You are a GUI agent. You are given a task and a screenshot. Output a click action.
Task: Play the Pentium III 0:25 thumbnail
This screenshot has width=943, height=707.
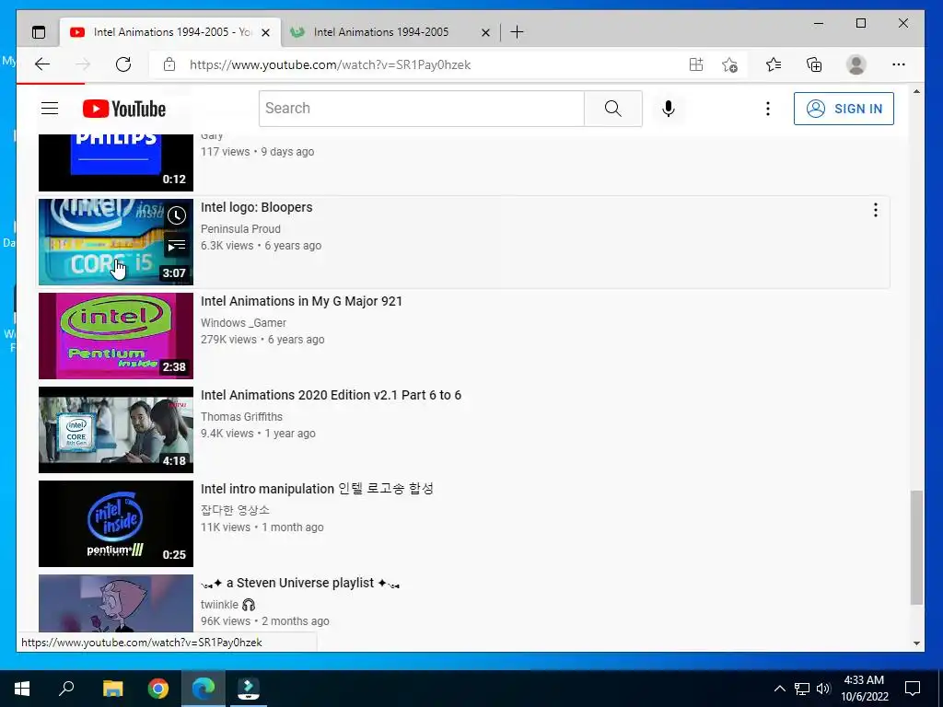[116, 523]
